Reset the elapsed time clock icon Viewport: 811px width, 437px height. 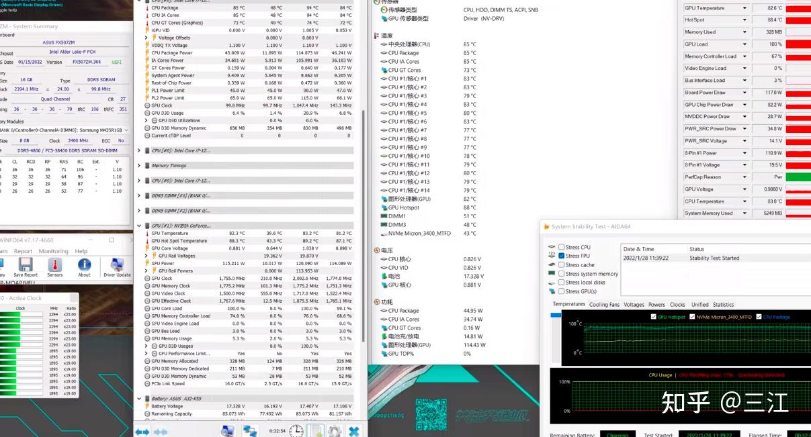(296, 431)
